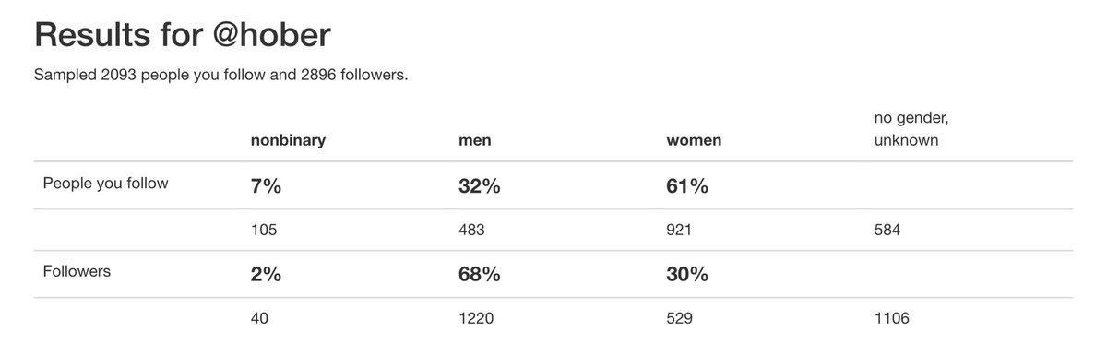
Task: Click the 1220 men followers count
Action: click(475, 318)
